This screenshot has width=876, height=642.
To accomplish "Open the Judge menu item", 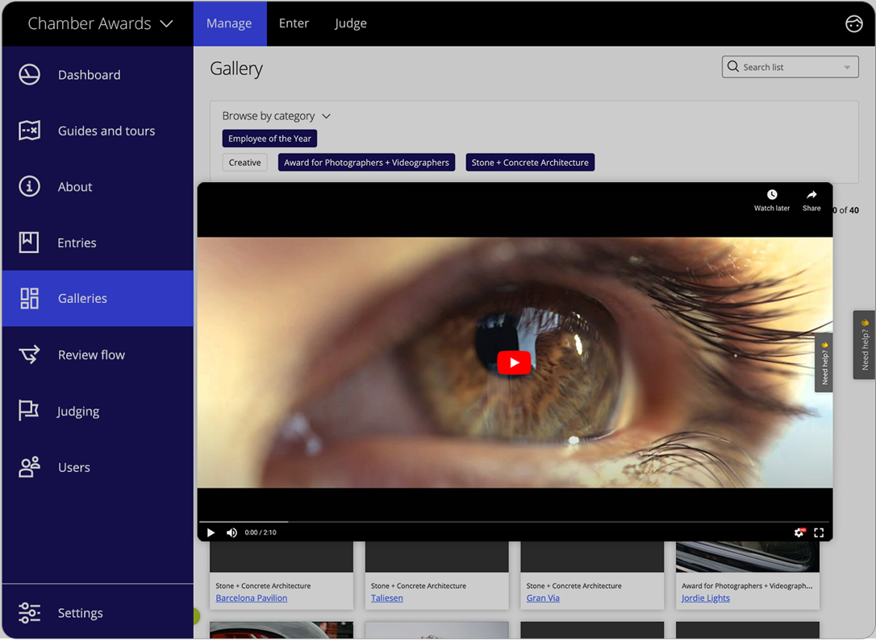I will click(x=350, y=23).
